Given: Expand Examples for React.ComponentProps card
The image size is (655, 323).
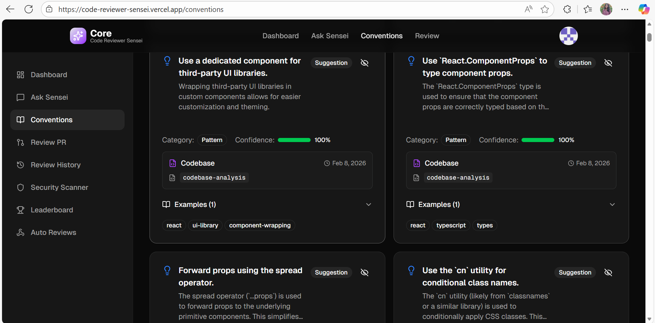Looking at the screenshot, I should tap(612, 205).
